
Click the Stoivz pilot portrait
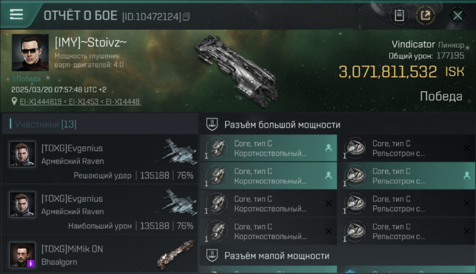point(30,53)
